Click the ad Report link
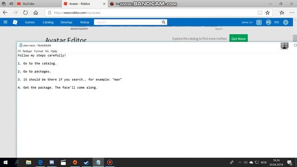 pyautogui.click(x=219, y=29)
